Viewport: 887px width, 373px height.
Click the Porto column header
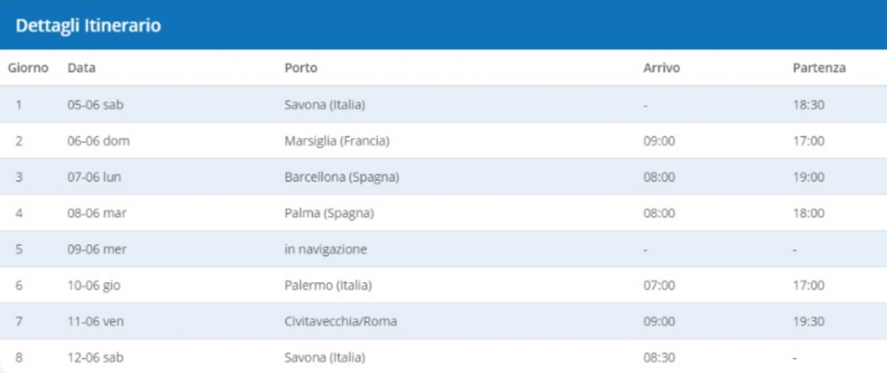pos(301,68)
